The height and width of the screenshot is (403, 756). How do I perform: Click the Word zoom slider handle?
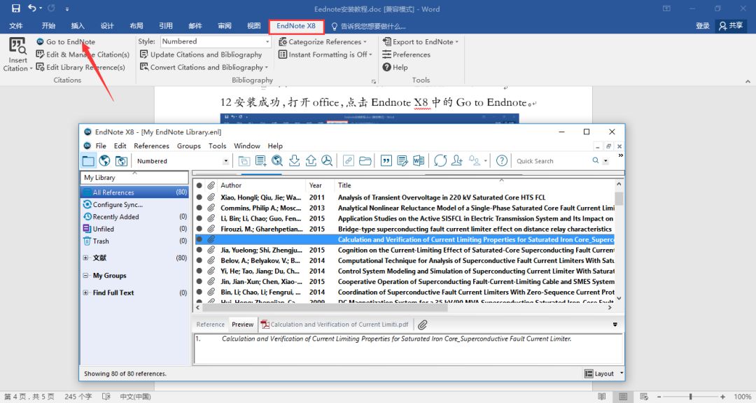(x=690, y=396)
